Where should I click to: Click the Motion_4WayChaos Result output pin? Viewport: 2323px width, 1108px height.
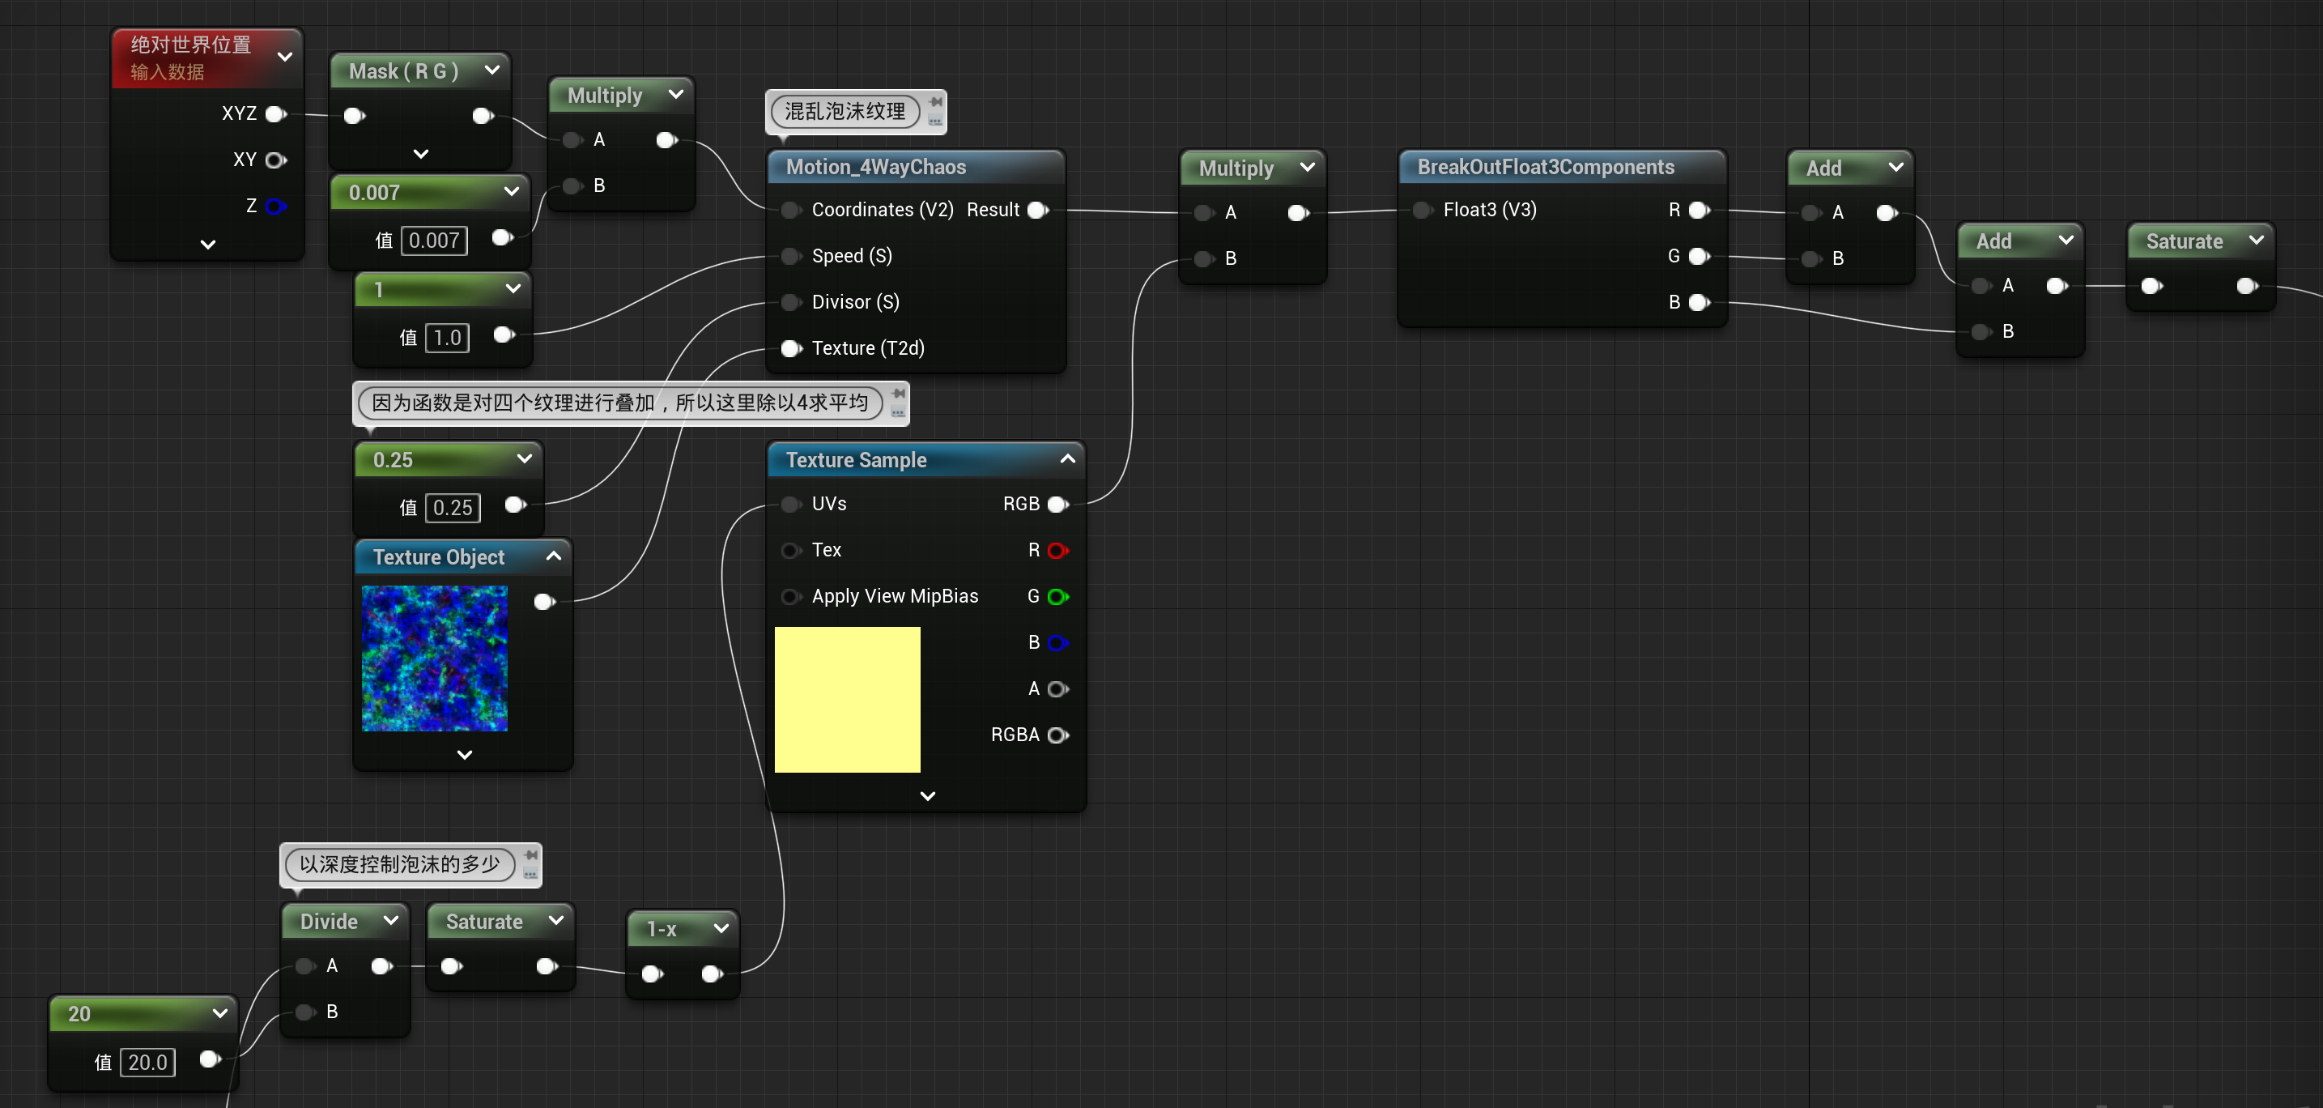click(1038, 211)
